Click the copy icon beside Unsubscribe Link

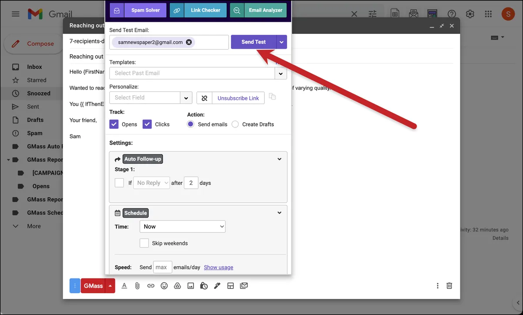[x=272, y=97]
